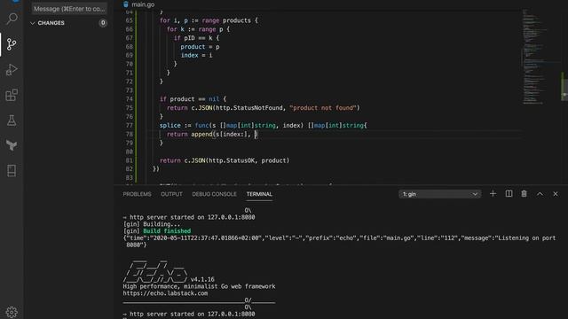568x319 pixels.
Task: Click line number 65 in gutter
Action: click(x=129, y=20)
